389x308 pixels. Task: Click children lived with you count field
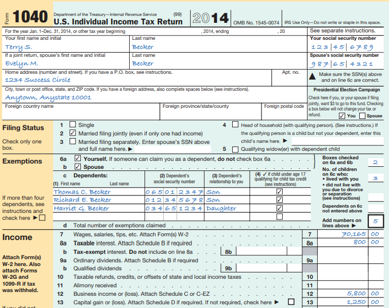(x=376, y=178)
